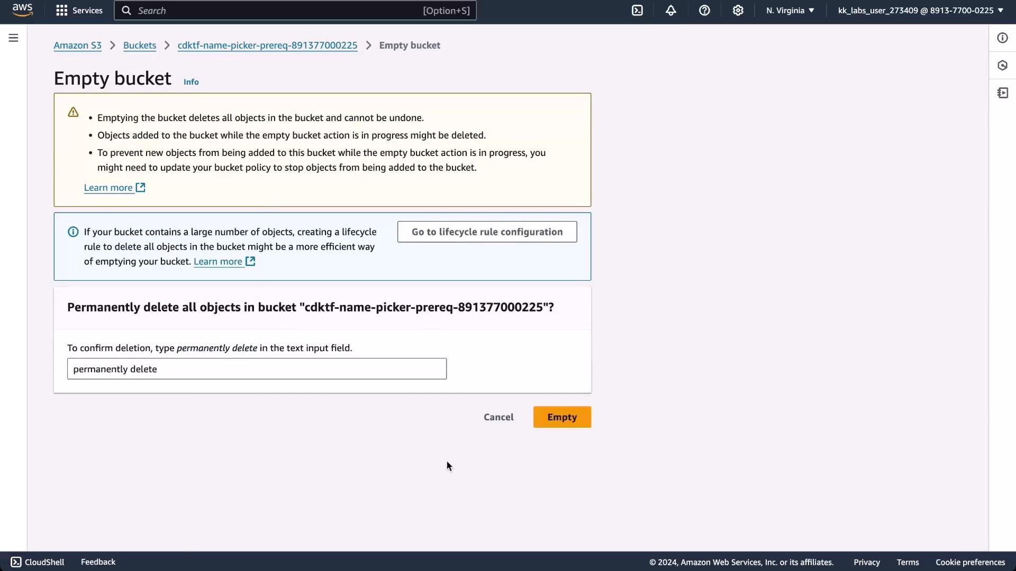Click the Empty bucket breadcrumb text

coord(410,45)
